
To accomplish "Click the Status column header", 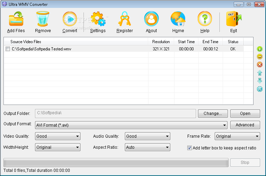I will [233, 42].
